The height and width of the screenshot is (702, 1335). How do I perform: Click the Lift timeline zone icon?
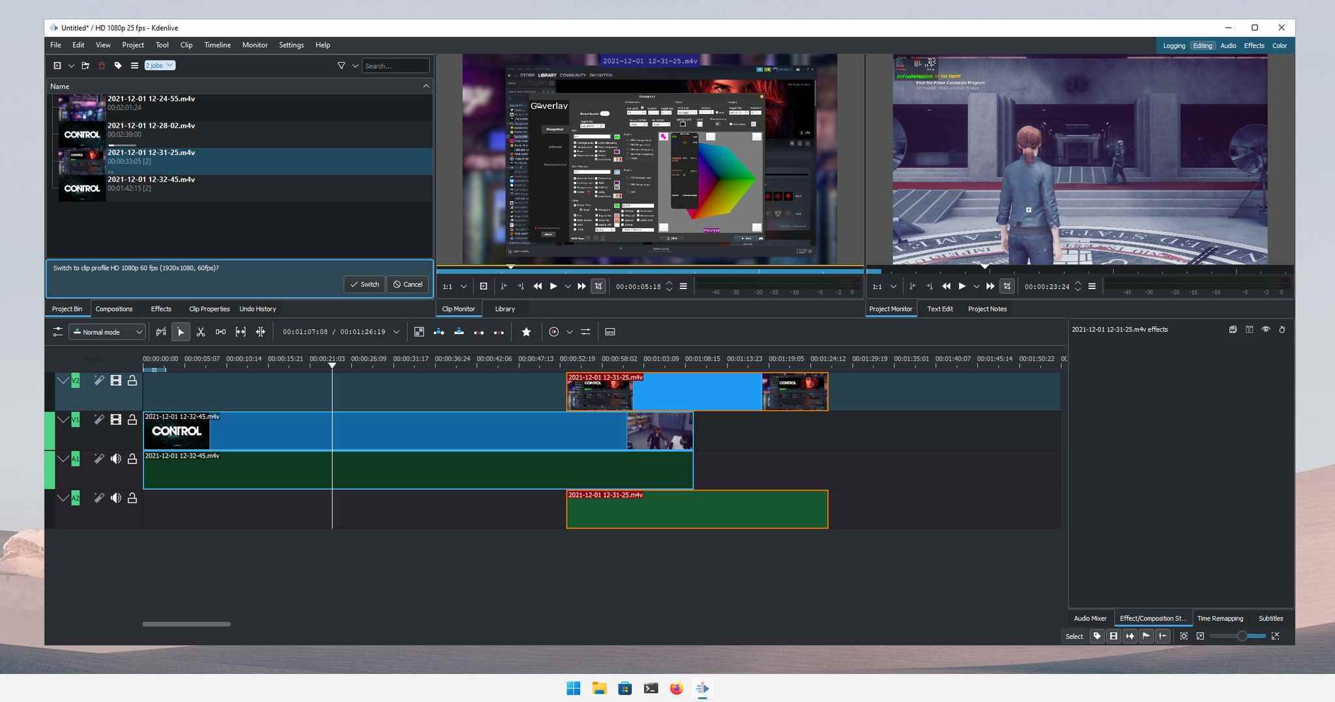499,332
